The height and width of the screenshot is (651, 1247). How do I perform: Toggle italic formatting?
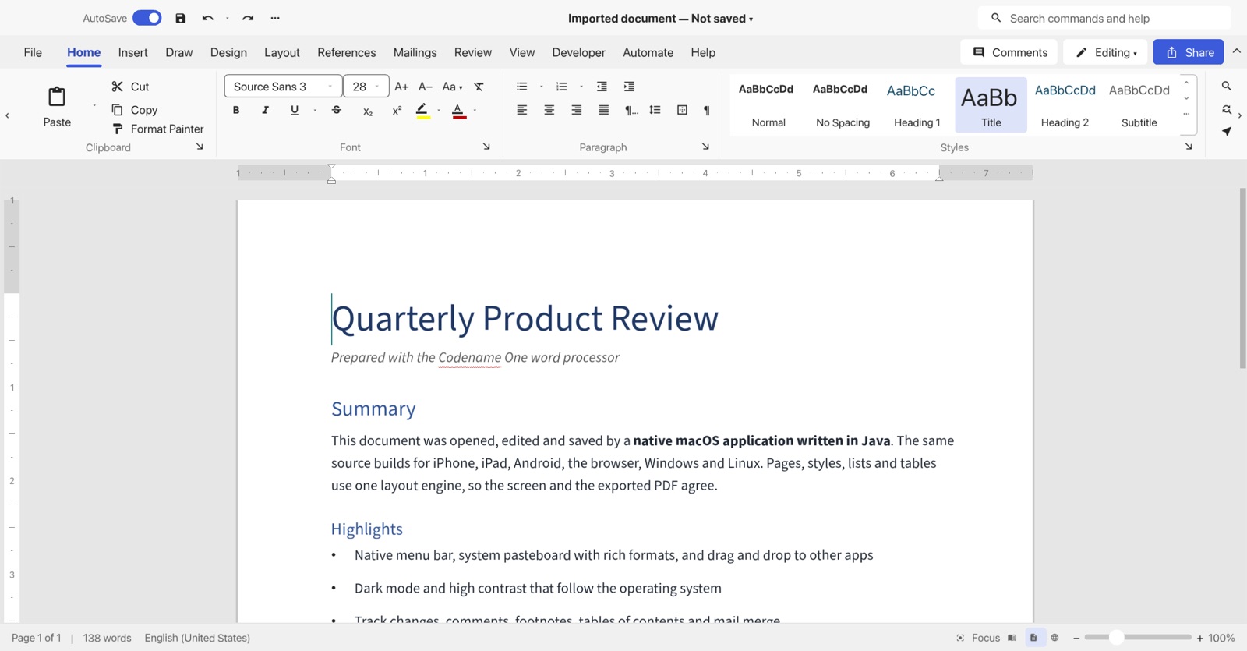(x=266, y=111)
